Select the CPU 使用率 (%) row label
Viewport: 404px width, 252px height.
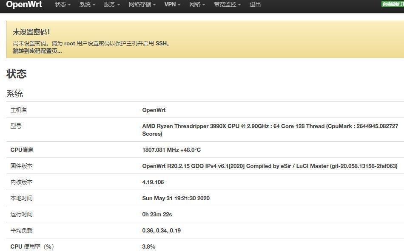point(32,246)
